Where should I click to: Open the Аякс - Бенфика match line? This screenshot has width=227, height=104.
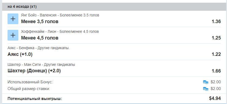coord(39,48)
